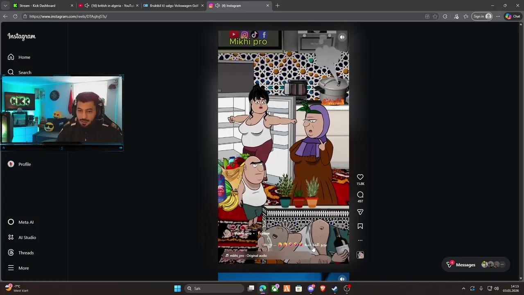Like the reel with the heart icon
The height and width of the screenshot is (295, 524).
pyautogui.click(x=360, y=177)
